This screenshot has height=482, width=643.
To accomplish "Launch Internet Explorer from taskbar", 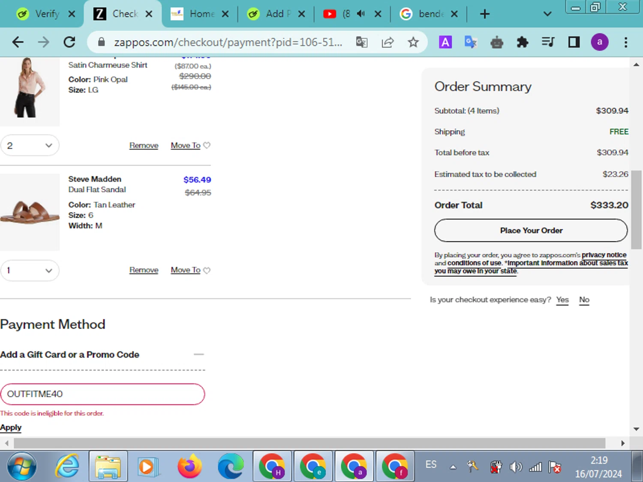I will point(67,467).
